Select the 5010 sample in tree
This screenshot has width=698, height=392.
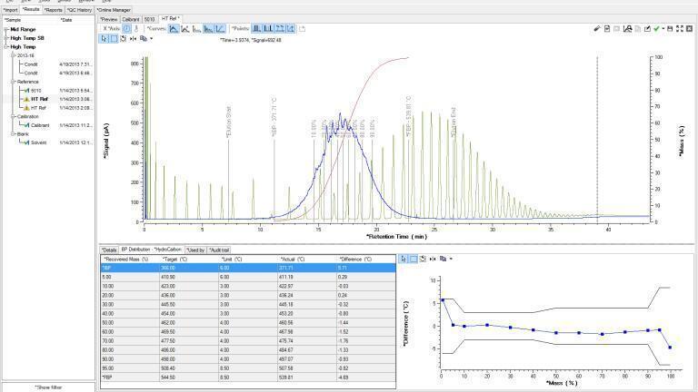pos(36,91)
